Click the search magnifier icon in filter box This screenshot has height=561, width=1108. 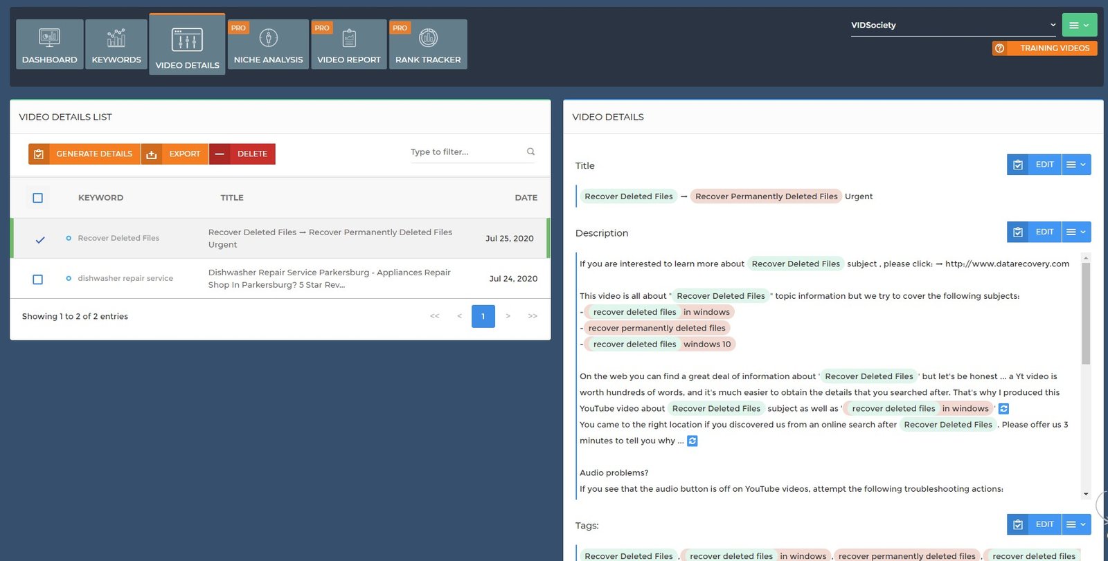[530, 151]
